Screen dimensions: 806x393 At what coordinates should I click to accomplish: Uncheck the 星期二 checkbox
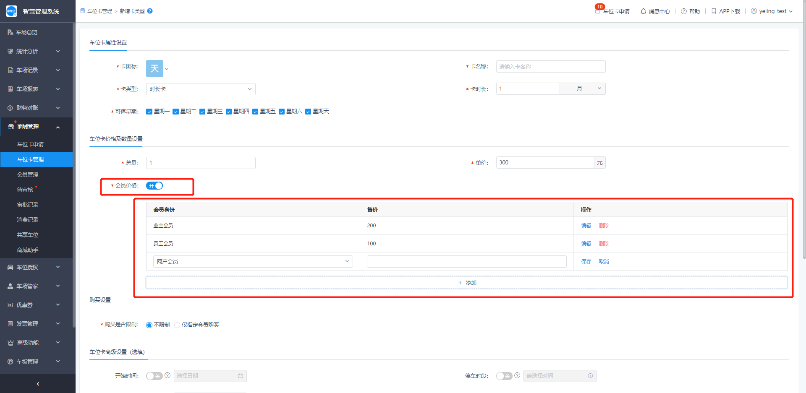click(175, 112)
